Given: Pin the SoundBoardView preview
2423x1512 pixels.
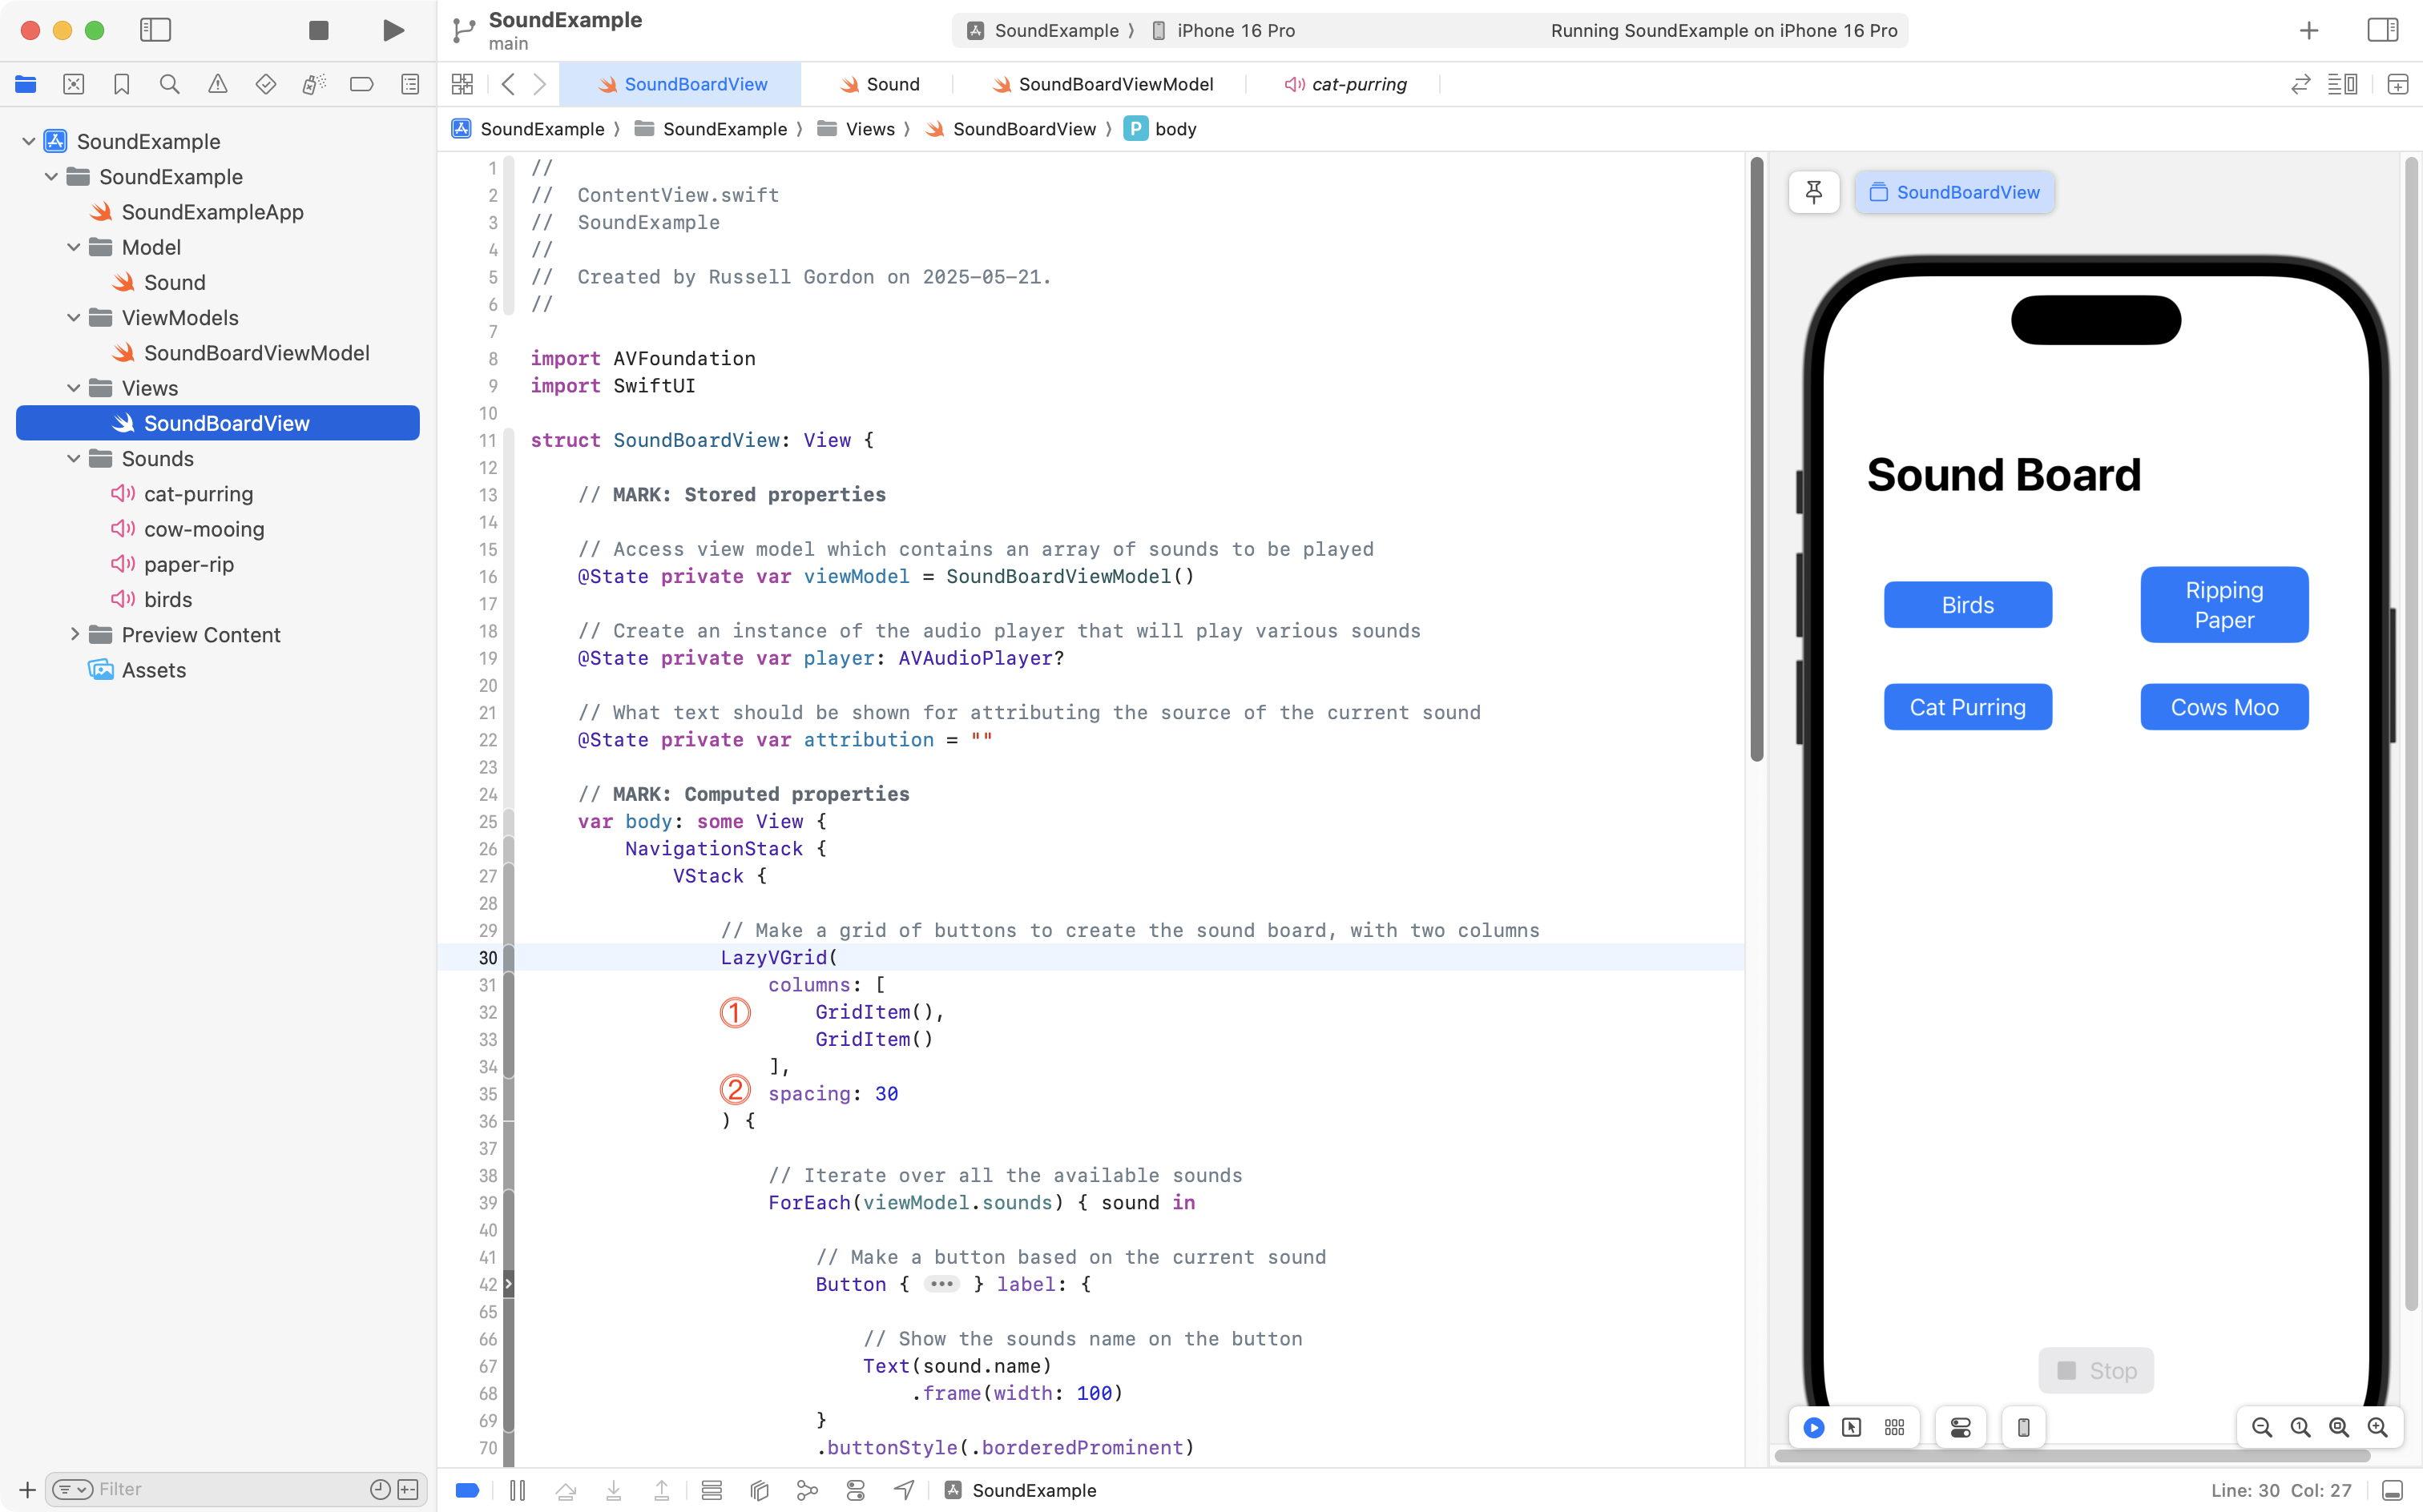Looking at the screenshot, I should pyautogui.click(x=1812, y=192).
